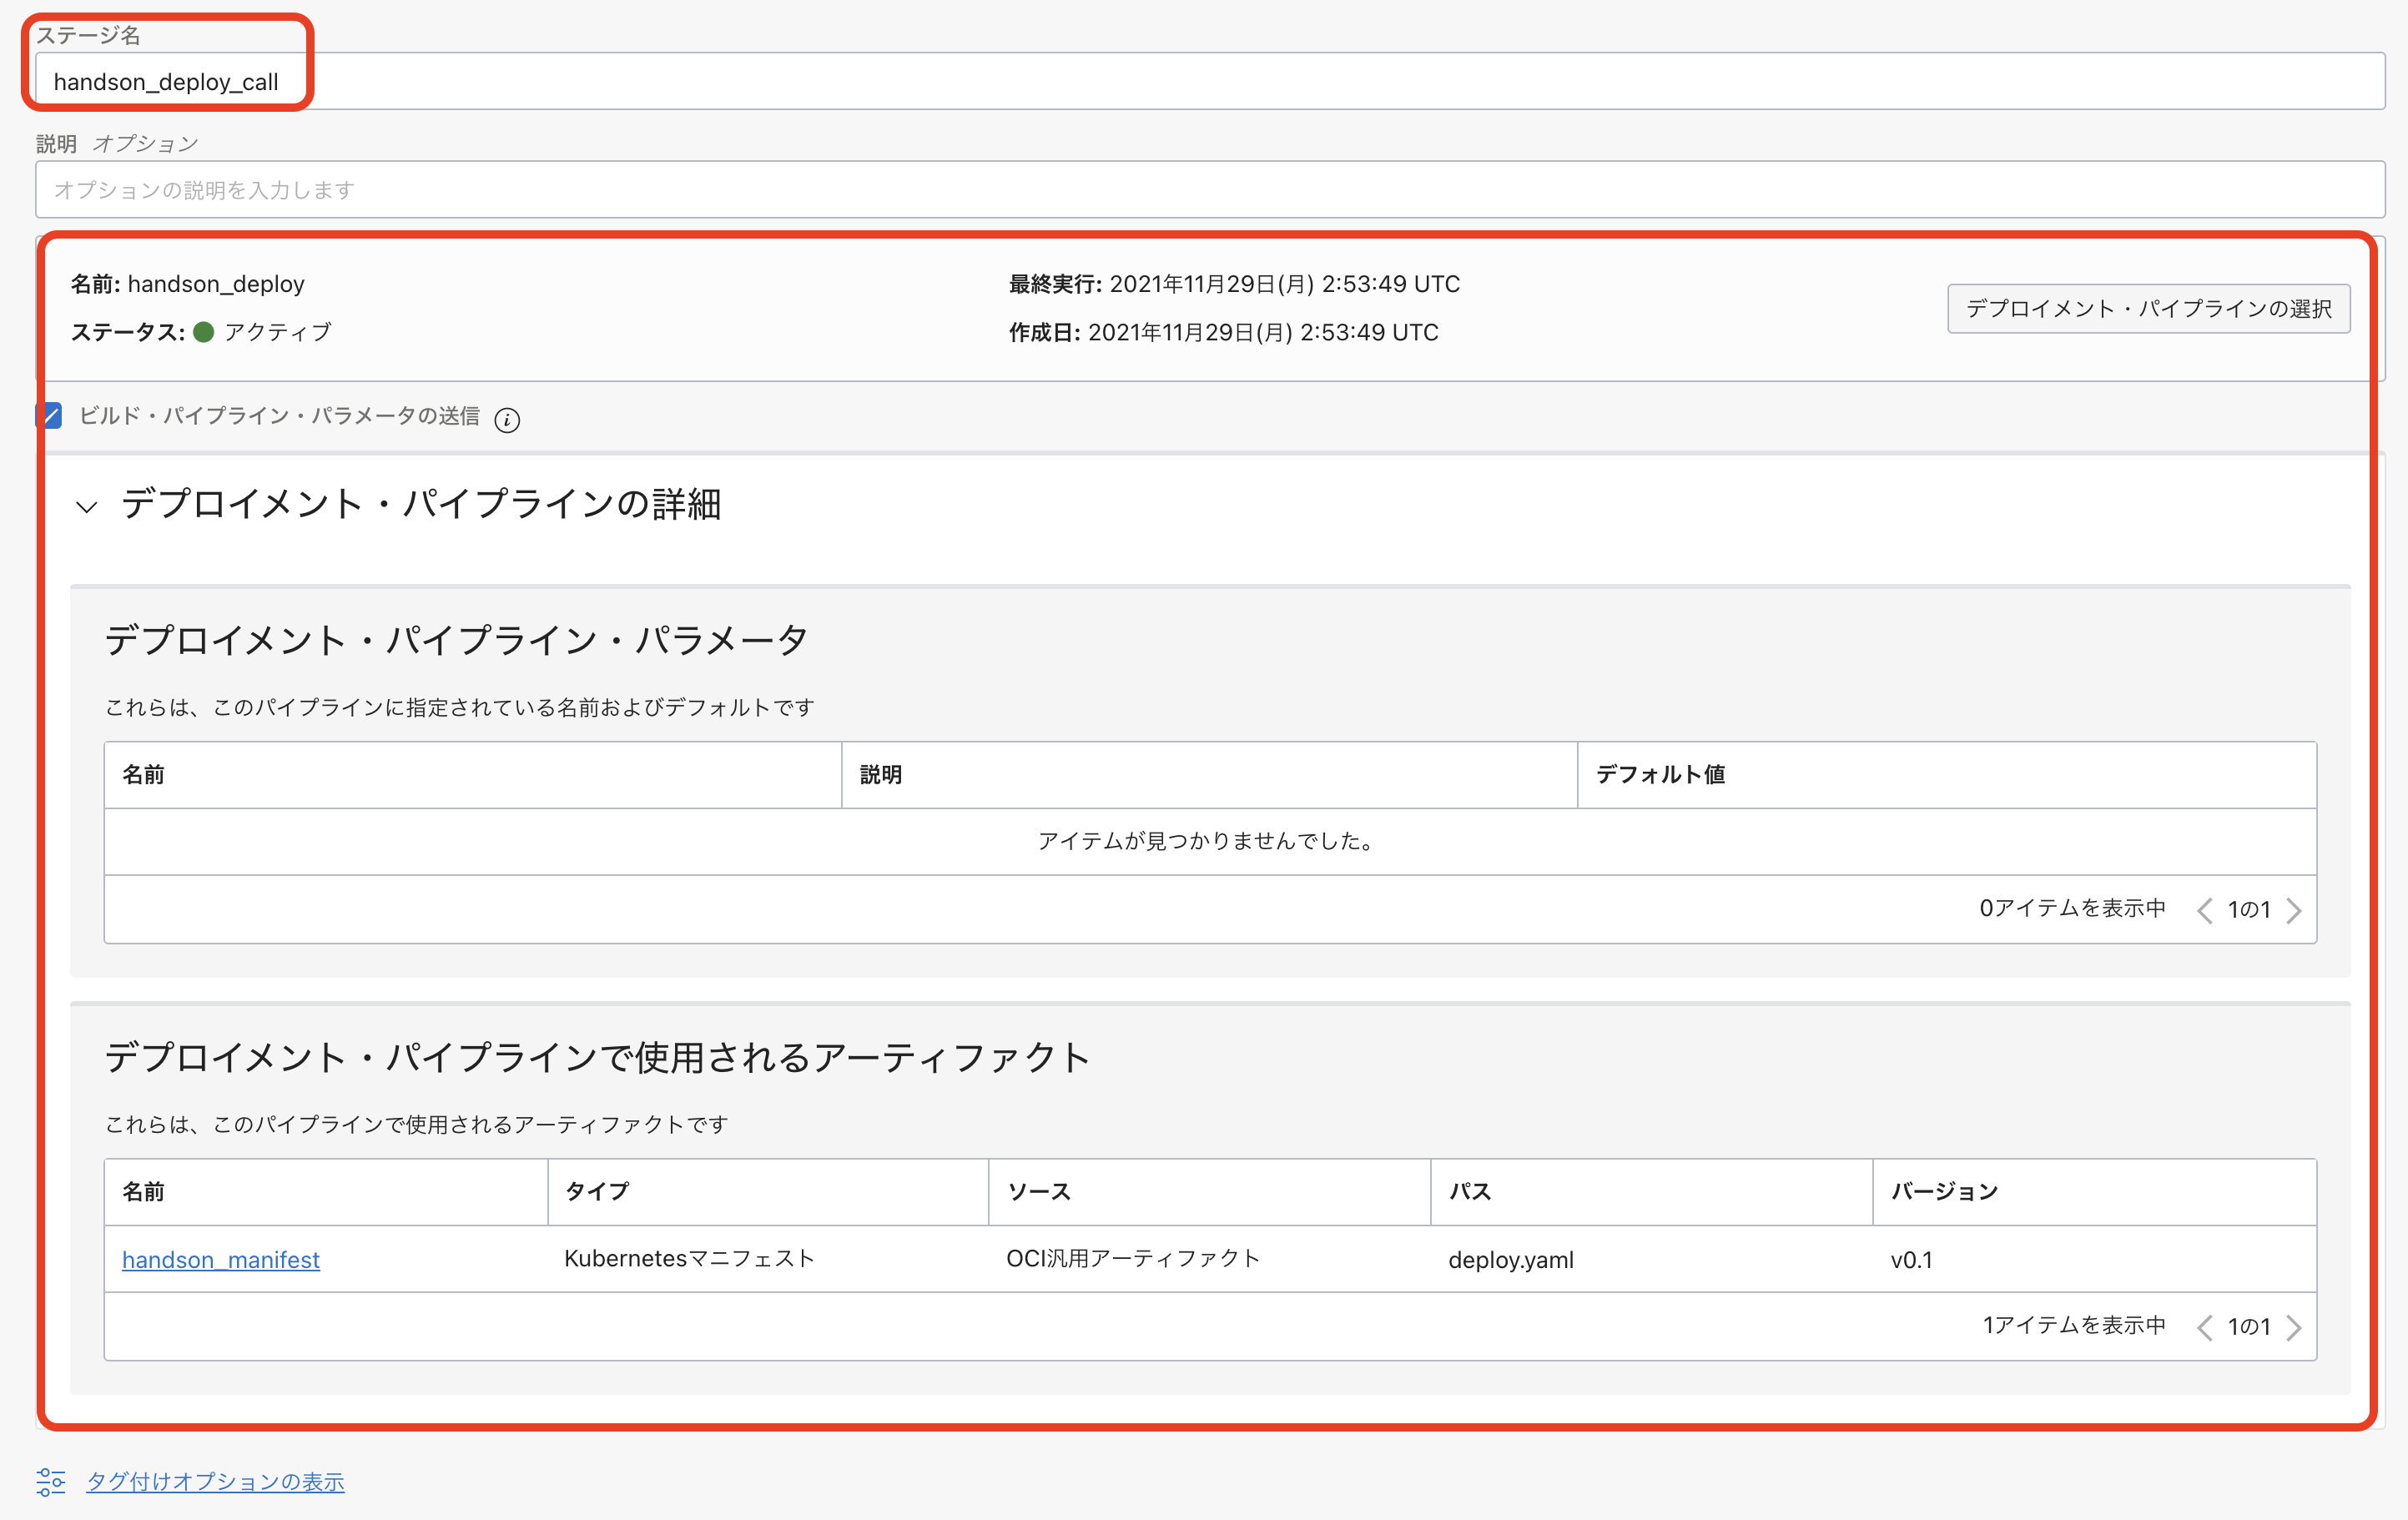This screenshot has width=2408, height=1520.
Task: Open the handson_manifest artifact link
Action: [220, 1259]
